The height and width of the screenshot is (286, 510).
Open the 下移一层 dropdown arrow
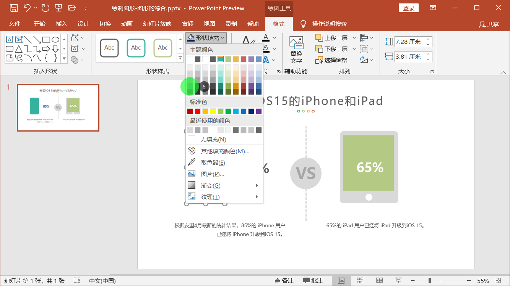click(x=354, y=49)
